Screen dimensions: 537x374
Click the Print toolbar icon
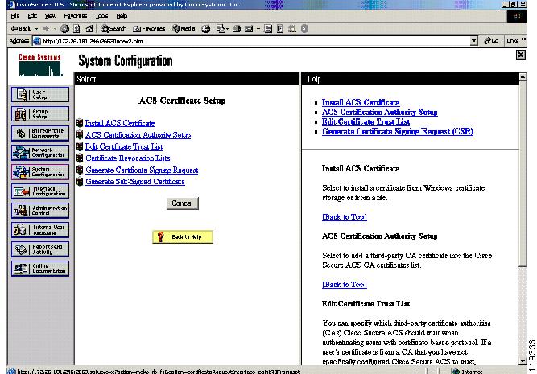pos(237,29)
